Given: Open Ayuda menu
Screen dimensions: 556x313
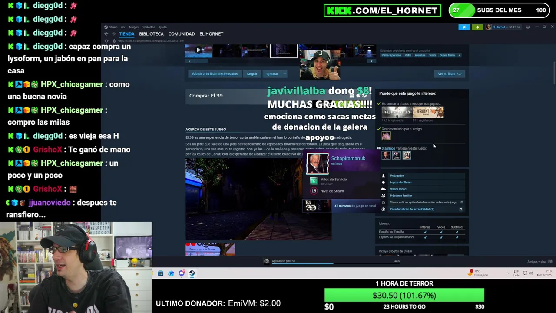Looking at the screenshot, I should (x=162, y=27).
